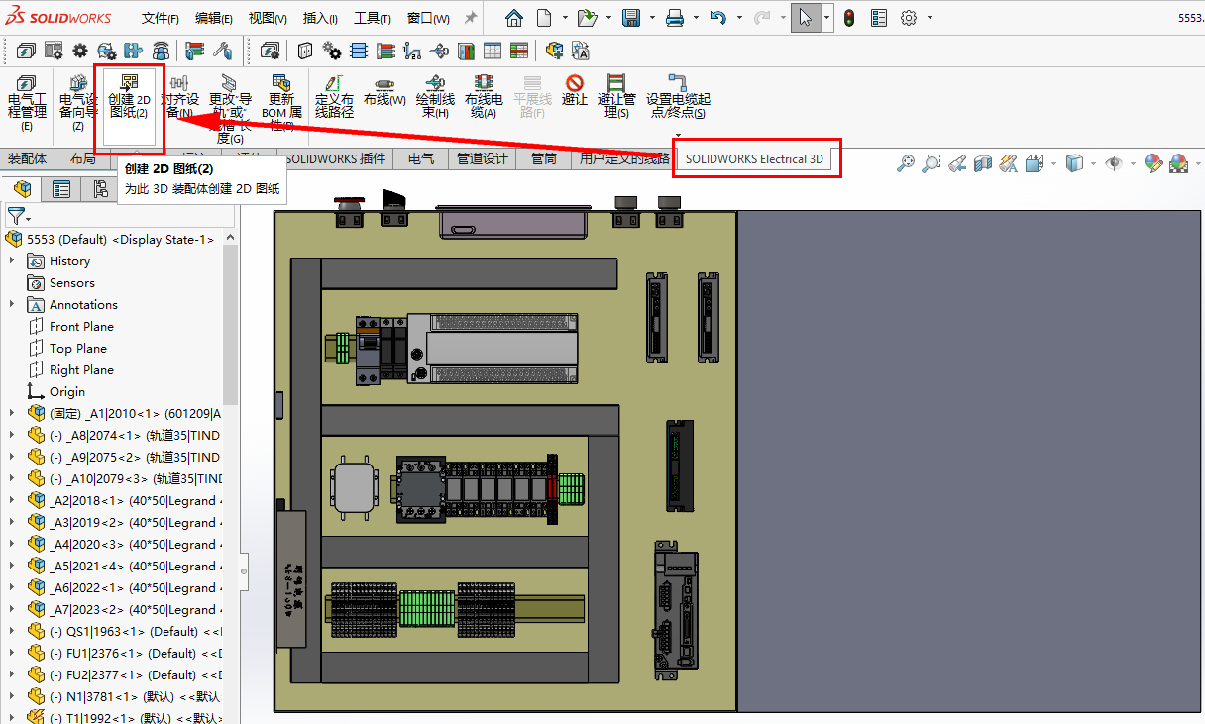The image size is (1205, 724).
Task: Open the 工具 menu
Action: pyautogui.click(x=373, y=19)
